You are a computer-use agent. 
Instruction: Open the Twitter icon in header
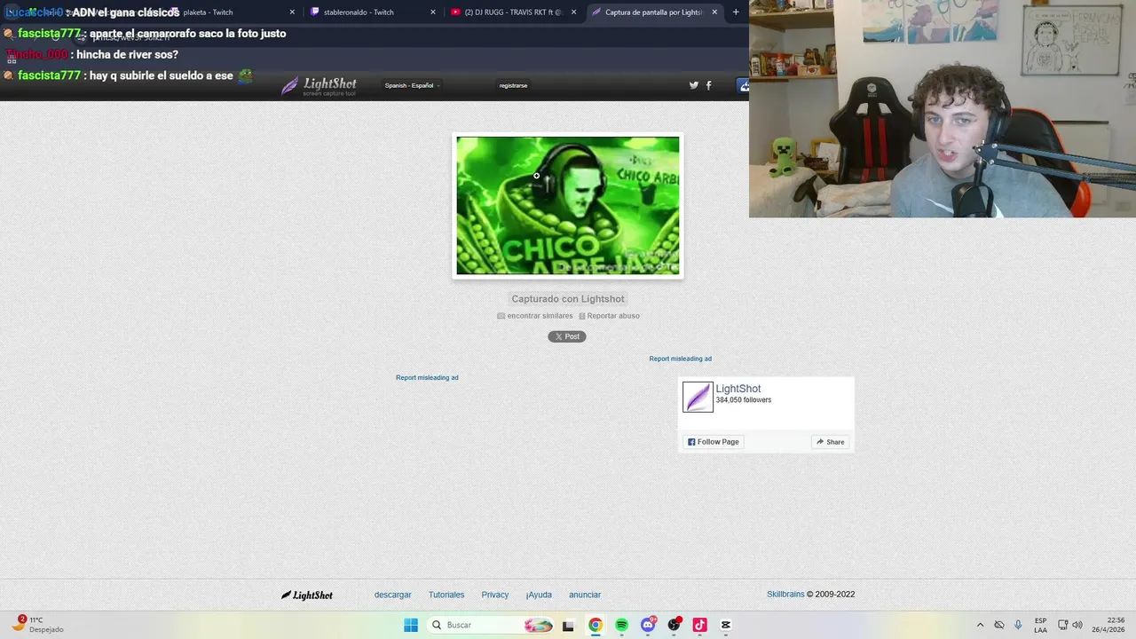pos(694,85)
